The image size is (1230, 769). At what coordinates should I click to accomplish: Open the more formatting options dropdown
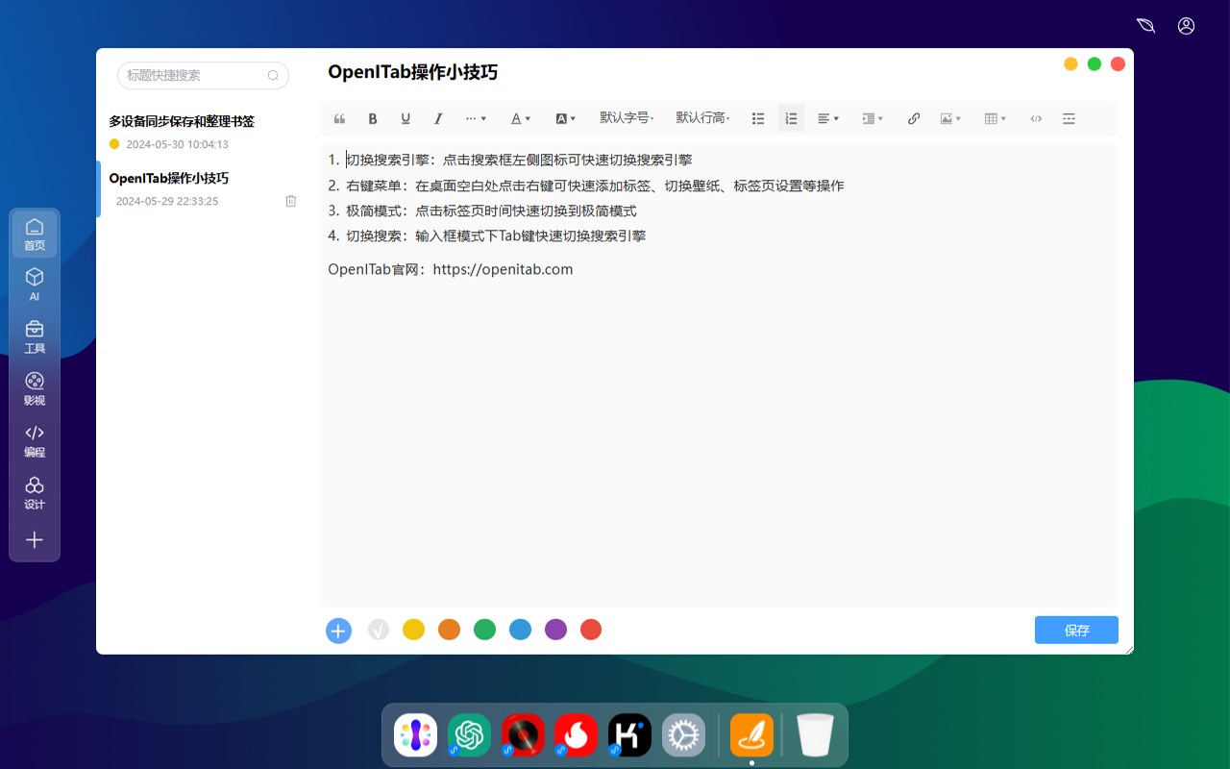tap(476, 118)
